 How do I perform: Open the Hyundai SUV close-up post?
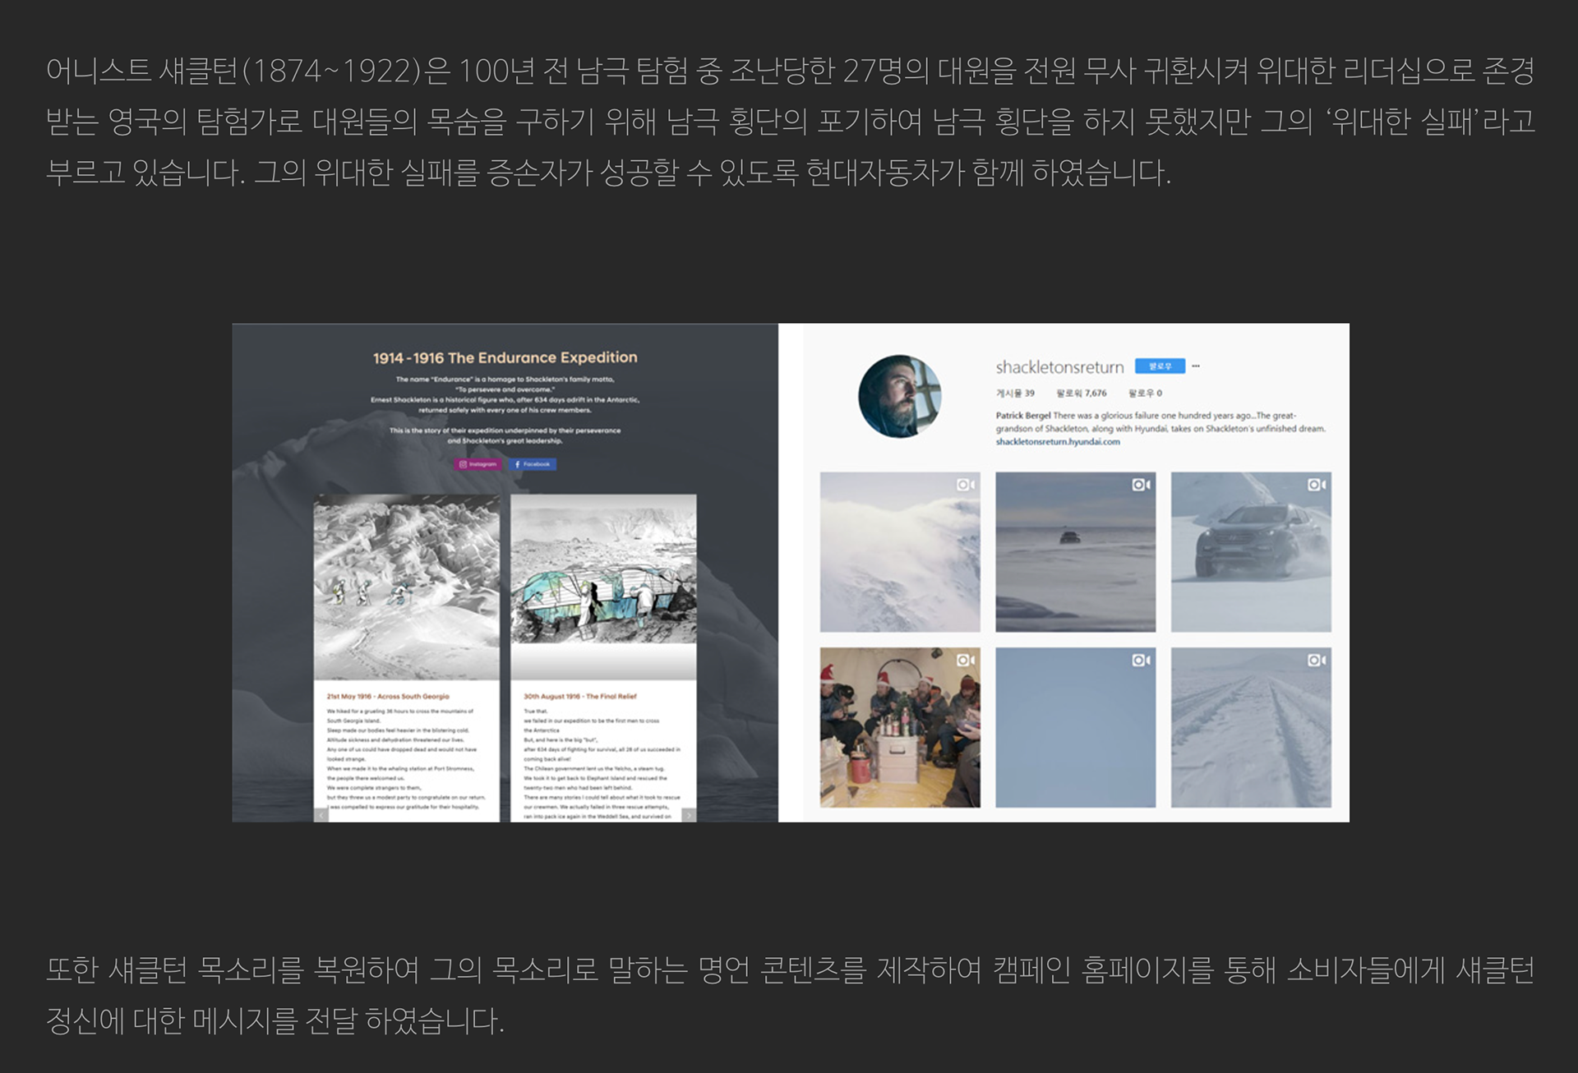tap(1250, 552)
